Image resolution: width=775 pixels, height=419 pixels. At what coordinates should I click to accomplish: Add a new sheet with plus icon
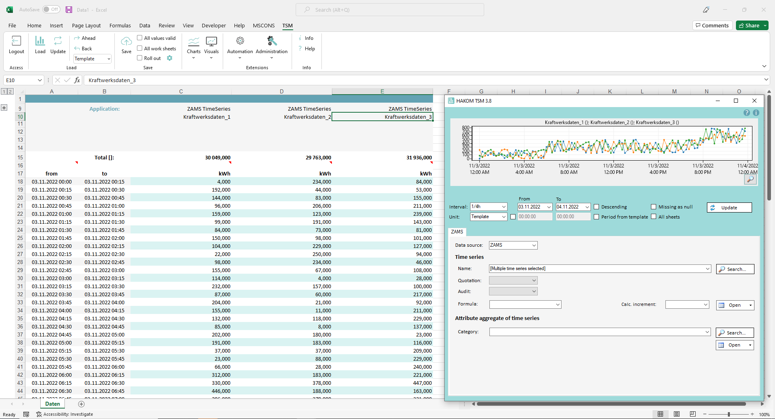tap(81, 404)
